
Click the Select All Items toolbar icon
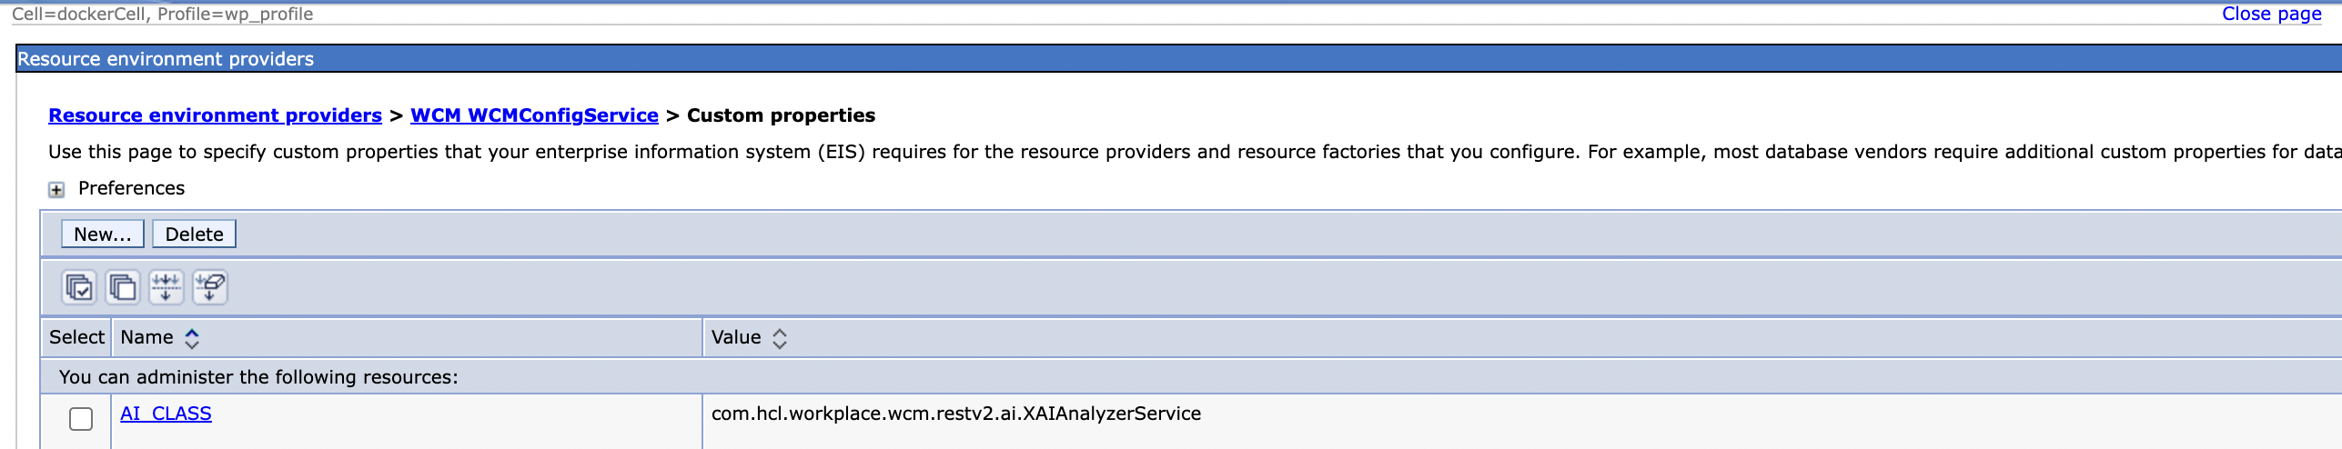[x=79, y=287]
